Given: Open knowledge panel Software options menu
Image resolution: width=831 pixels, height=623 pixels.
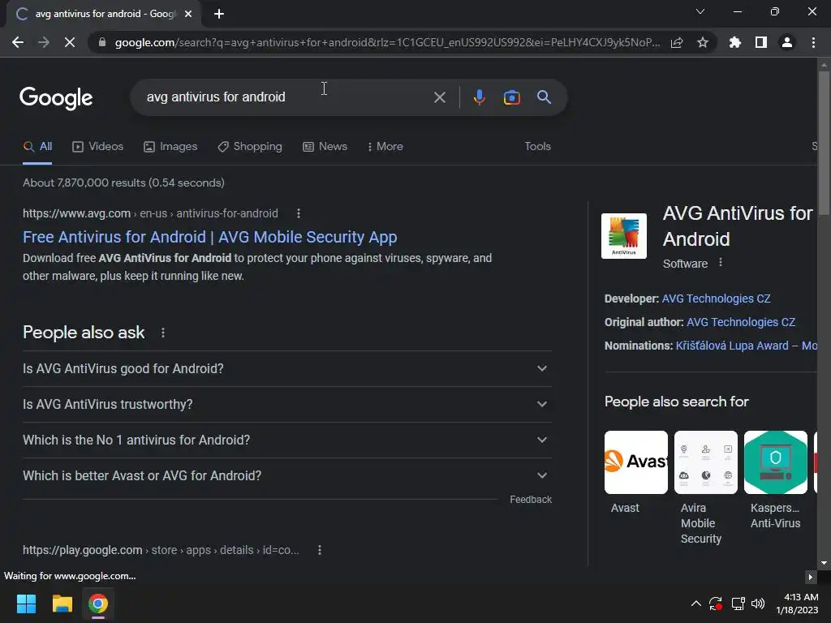Looking at the screenshot, I should click(721, 263).
